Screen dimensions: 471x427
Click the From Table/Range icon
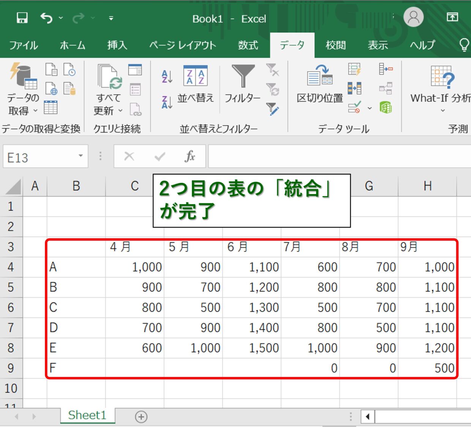tap(51, 108)
